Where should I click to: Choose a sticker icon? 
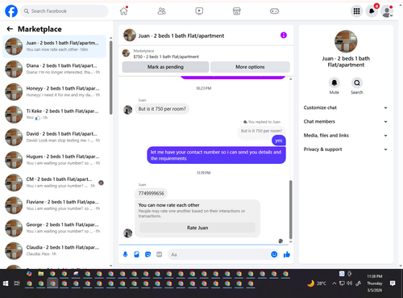point(147,254)
